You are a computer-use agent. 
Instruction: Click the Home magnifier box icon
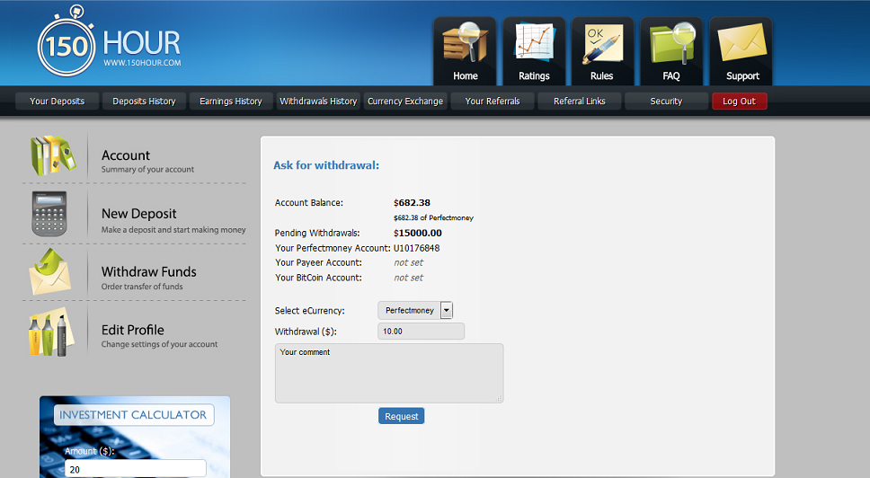(x=465, y=43)
